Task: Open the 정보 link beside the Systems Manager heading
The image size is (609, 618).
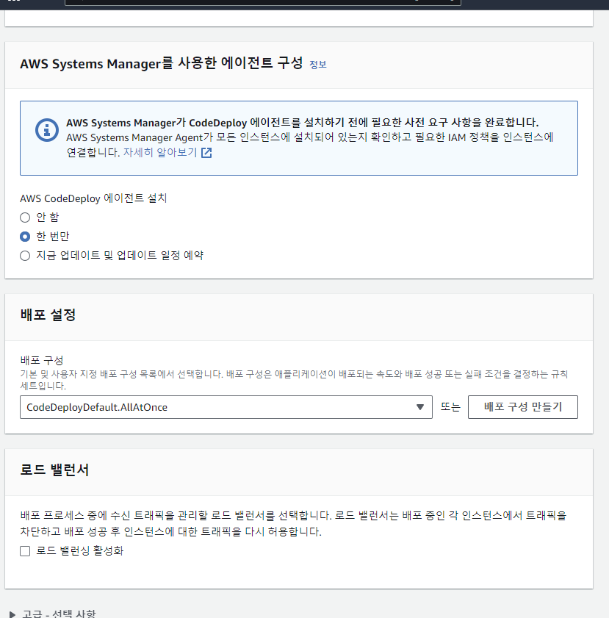Action: 318,64
